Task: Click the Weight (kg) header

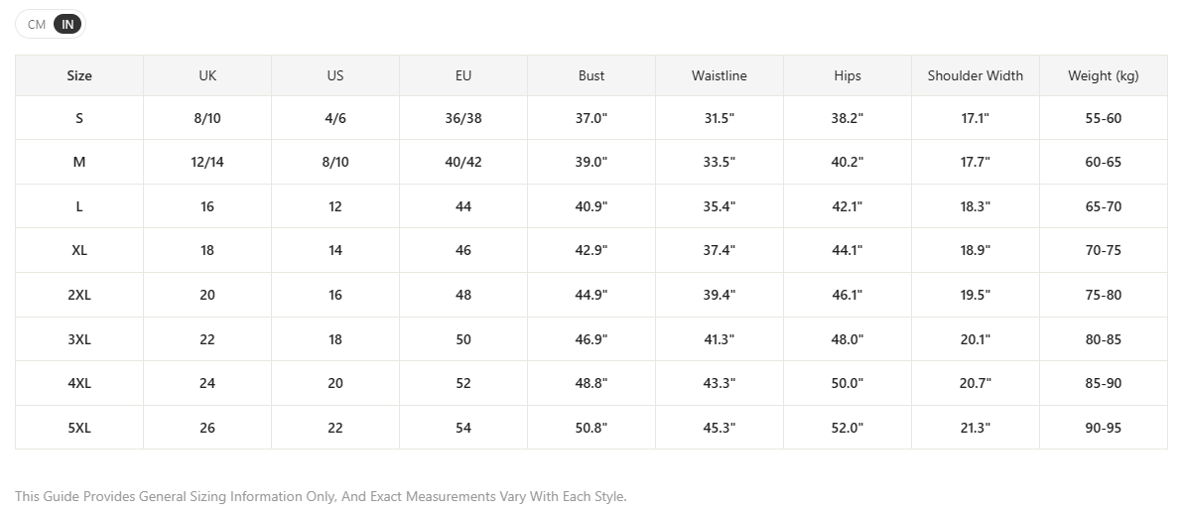Action: pos(1104,75)
